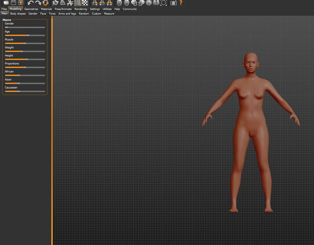Open the Measure sub-tab

(x=109, y=14)
